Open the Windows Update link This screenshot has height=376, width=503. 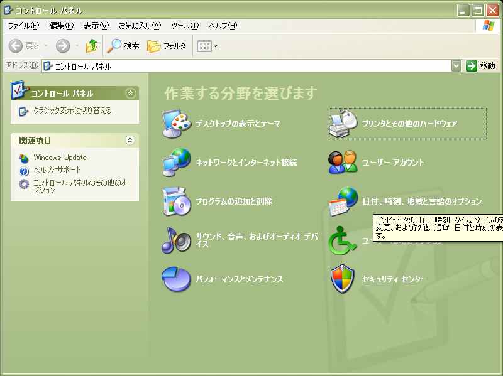click(60, 158)
